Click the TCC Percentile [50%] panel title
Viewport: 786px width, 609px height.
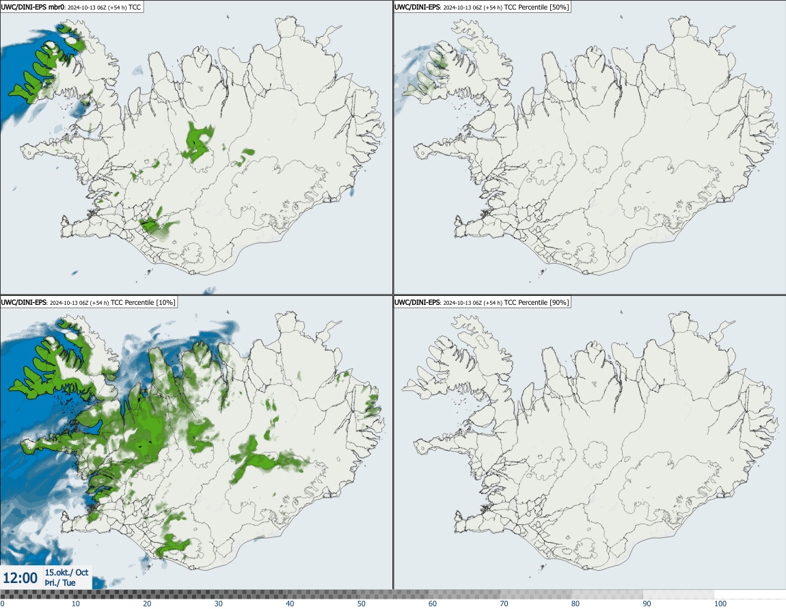coord(482,7)
